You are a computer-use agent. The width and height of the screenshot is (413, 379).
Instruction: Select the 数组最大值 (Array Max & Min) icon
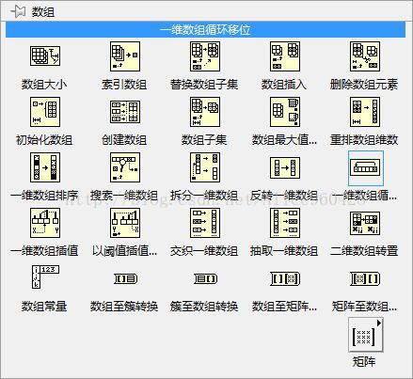coord(285,112)
